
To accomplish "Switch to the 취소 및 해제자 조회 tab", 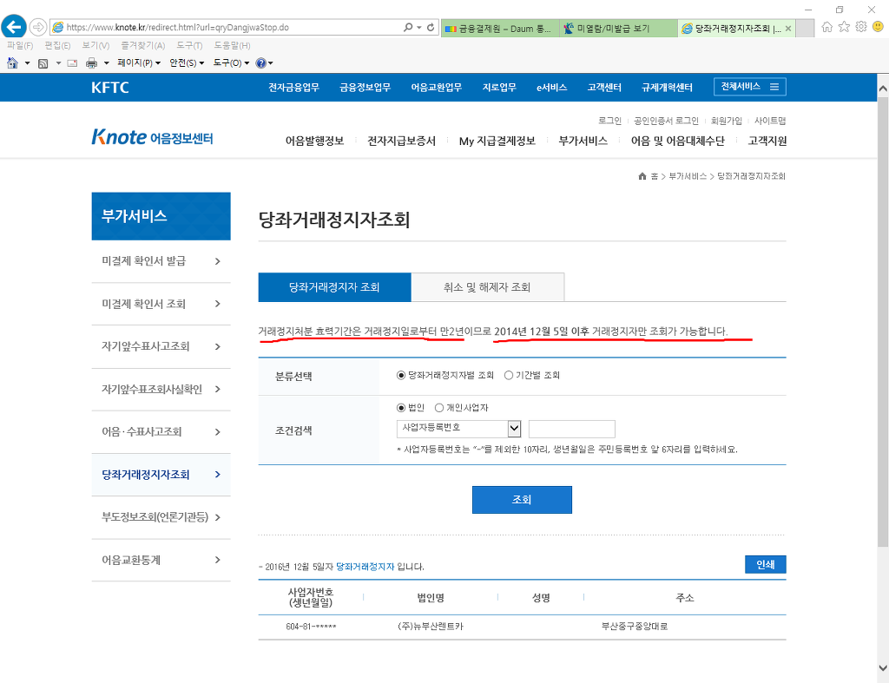I will 487,287.
